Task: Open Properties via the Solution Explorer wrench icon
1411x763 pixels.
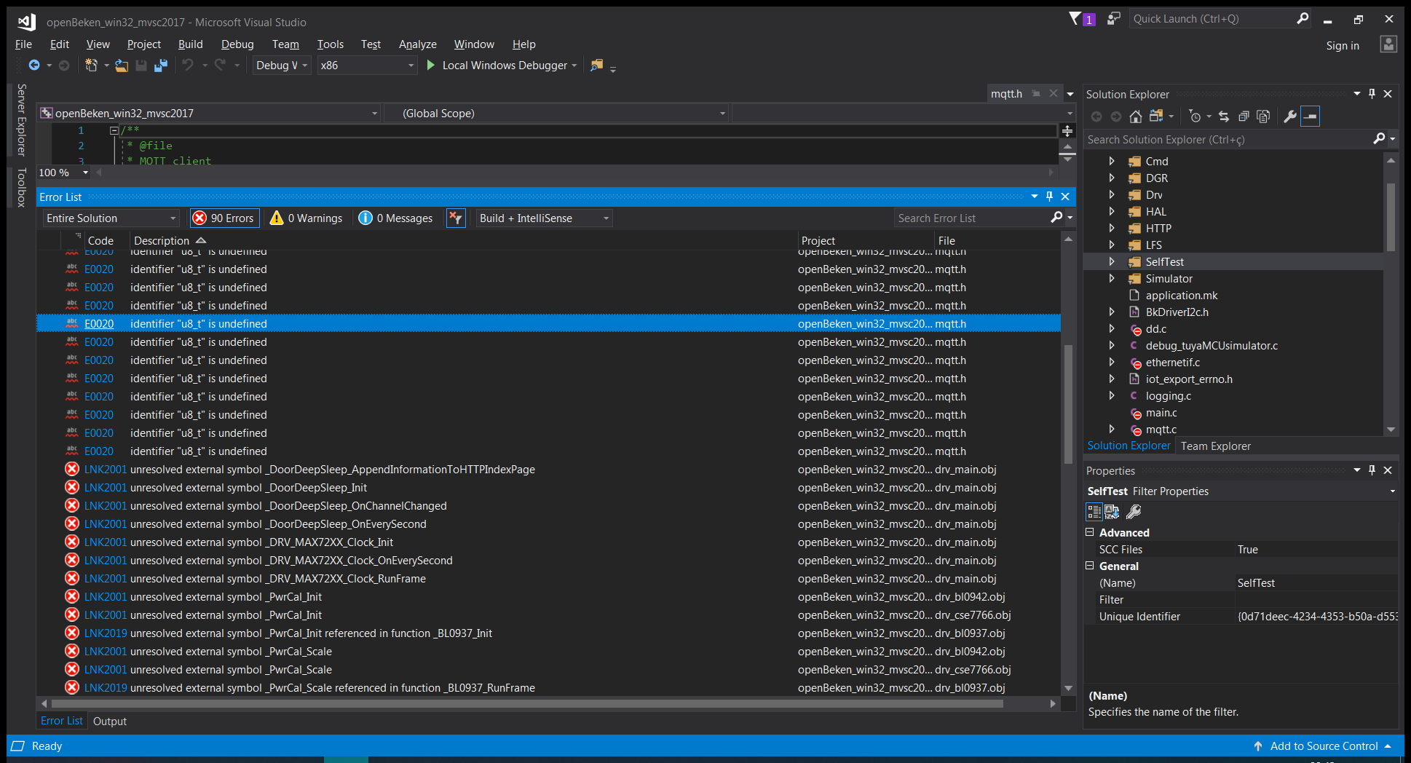Action: [x=1290, y=116]
